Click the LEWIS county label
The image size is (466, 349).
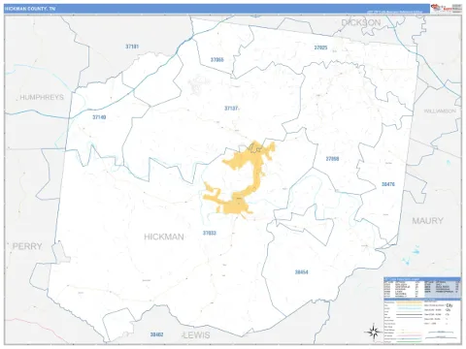pyautogui.click(x=196, y=335)
